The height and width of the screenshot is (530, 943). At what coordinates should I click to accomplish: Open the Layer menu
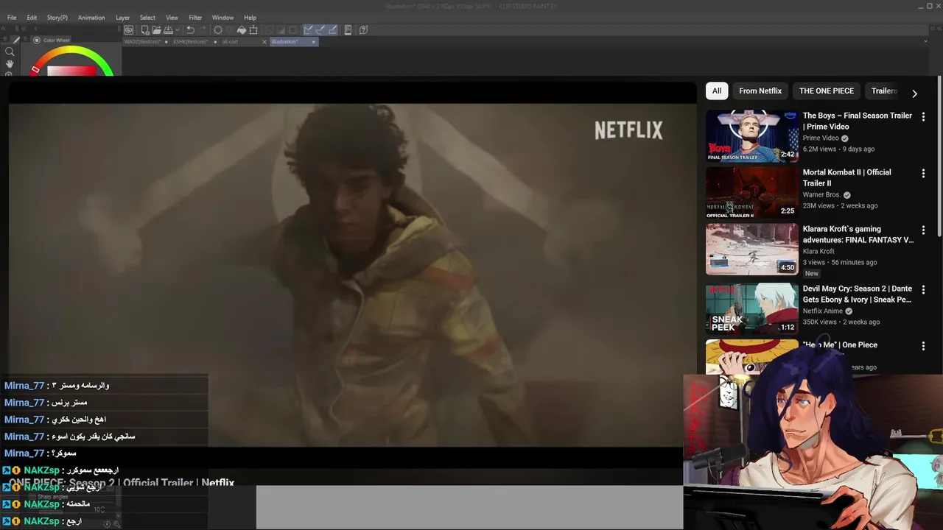coord(122,18)
